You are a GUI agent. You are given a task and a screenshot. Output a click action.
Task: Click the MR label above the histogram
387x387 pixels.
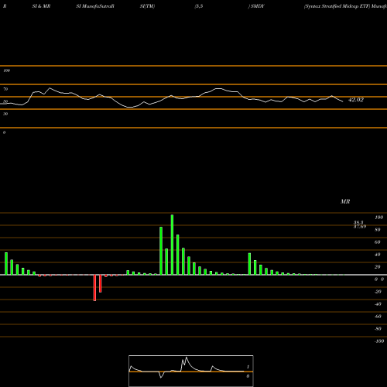click(x=345, y=201)
